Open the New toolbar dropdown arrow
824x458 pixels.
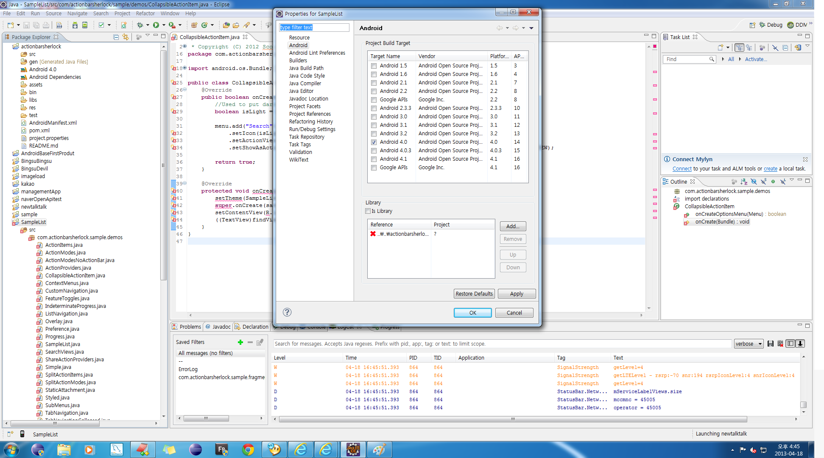pyautogui.click(x=18, y=25)
